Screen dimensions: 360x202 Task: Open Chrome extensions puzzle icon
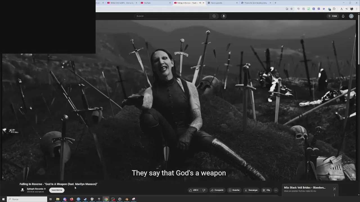[334, 9]
